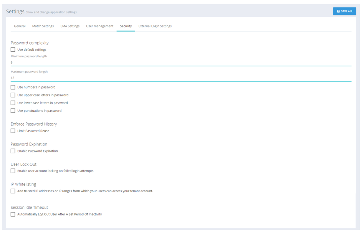Screen dimensions: 361x233
Task: Check the trusted IP addresses whitelisting box
Action: 13,191
